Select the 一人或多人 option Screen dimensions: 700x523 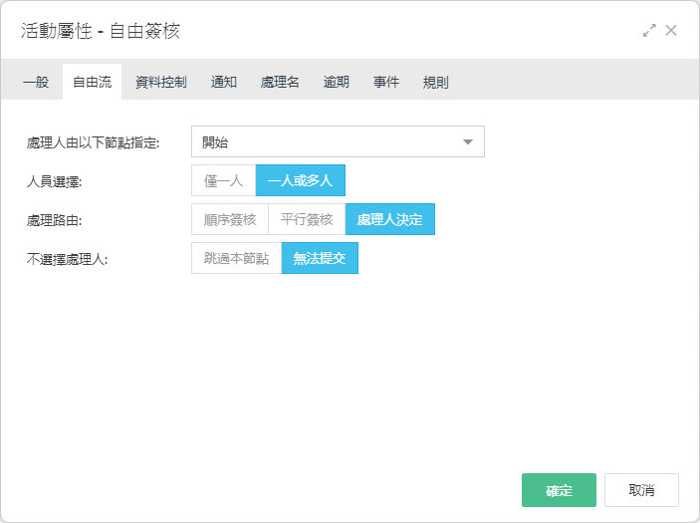coord(301,180)
